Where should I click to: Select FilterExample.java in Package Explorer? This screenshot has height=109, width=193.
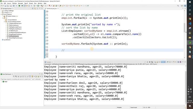pos(14,25)
